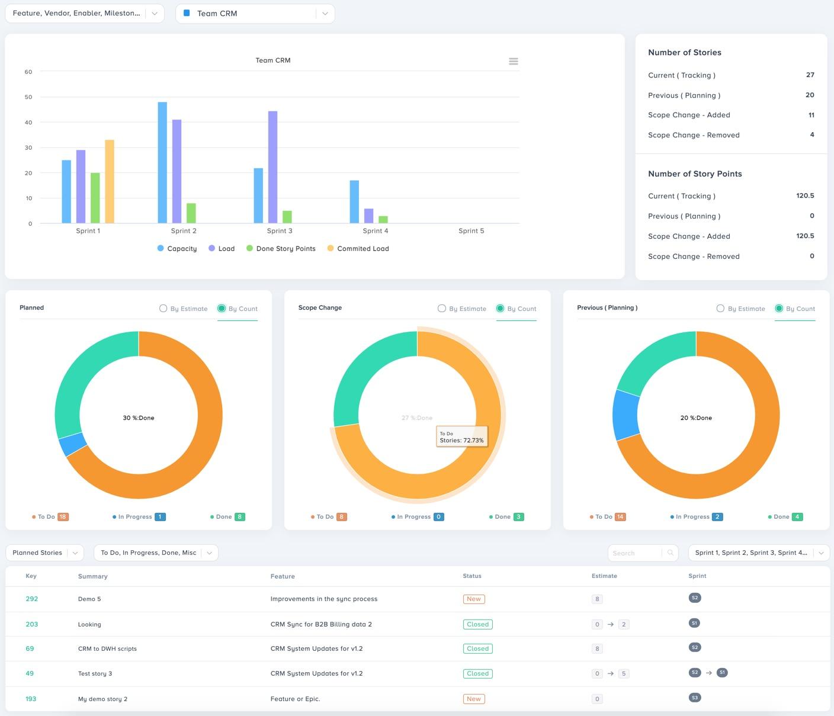Open the Sprint 1, Sprint 2 filter dropdown
The image size is (834, 716).
point(759,553)
